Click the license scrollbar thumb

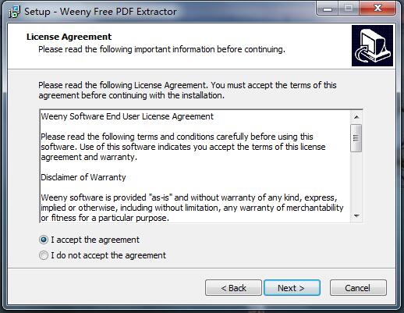(x=356, y=138)
